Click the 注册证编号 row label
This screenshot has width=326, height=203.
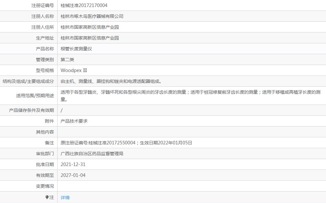[x=43, y=5]
